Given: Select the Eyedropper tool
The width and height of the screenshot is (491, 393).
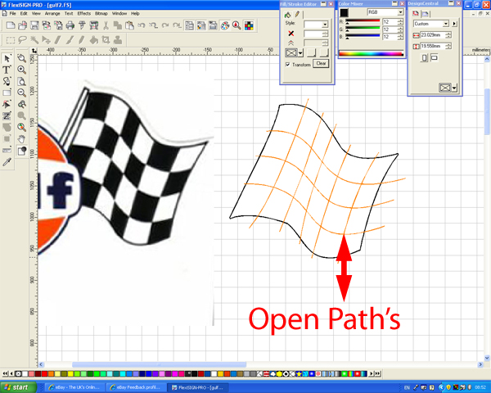Looking at the screenshot, I should tap(7, 162).
